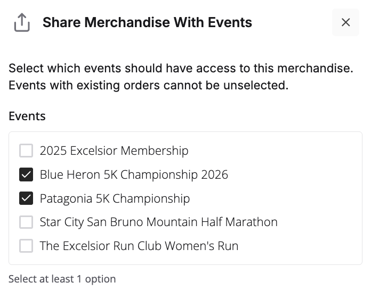Click "Events with existing orders cannot be unselected" text
This screenshot has width=371, height=299.
[148, 85]
